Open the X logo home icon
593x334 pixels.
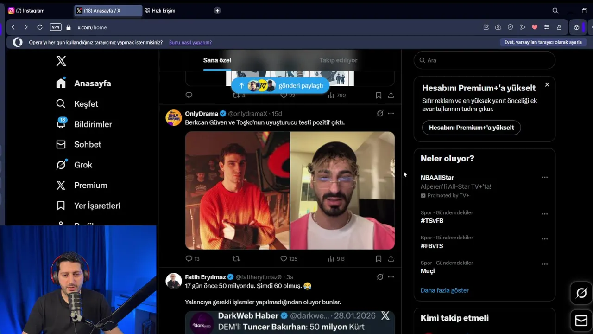[61, 61]
